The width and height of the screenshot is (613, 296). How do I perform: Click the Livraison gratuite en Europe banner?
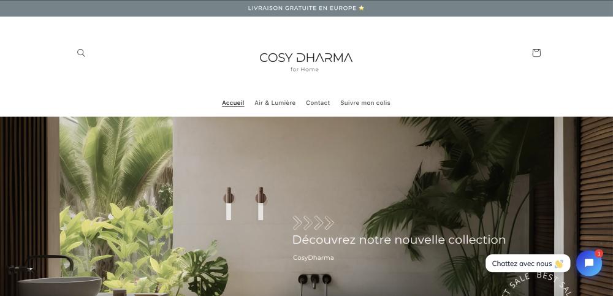tap(306, 8)
